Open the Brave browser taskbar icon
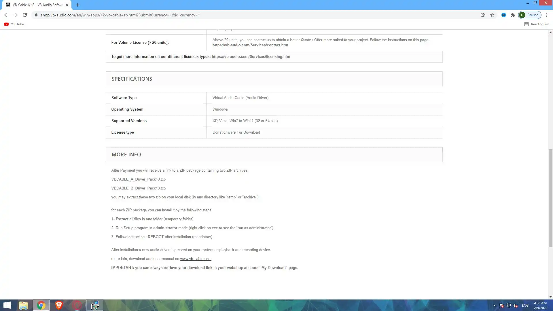The width and height of the screenshot is (553, 311). pos(59,305)
